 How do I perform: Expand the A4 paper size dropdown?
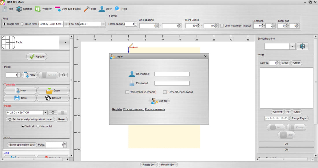click(45, 112)
